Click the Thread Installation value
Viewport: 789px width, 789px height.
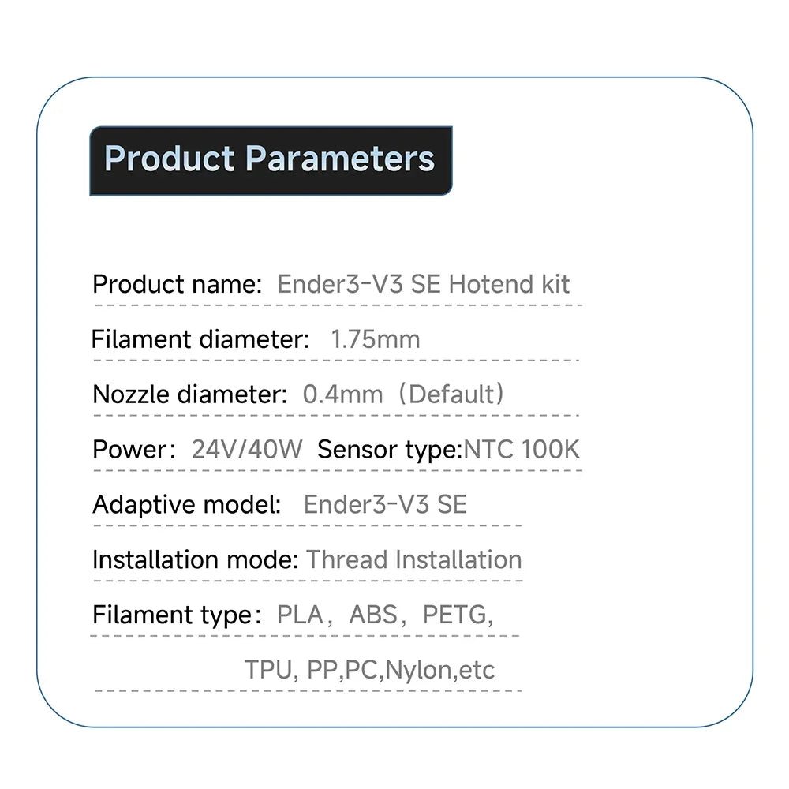tap(414, 559)
